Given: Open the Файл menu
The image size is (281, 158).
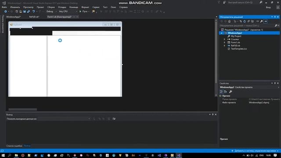Looking at the screenshot, I should tap(4, 7).
